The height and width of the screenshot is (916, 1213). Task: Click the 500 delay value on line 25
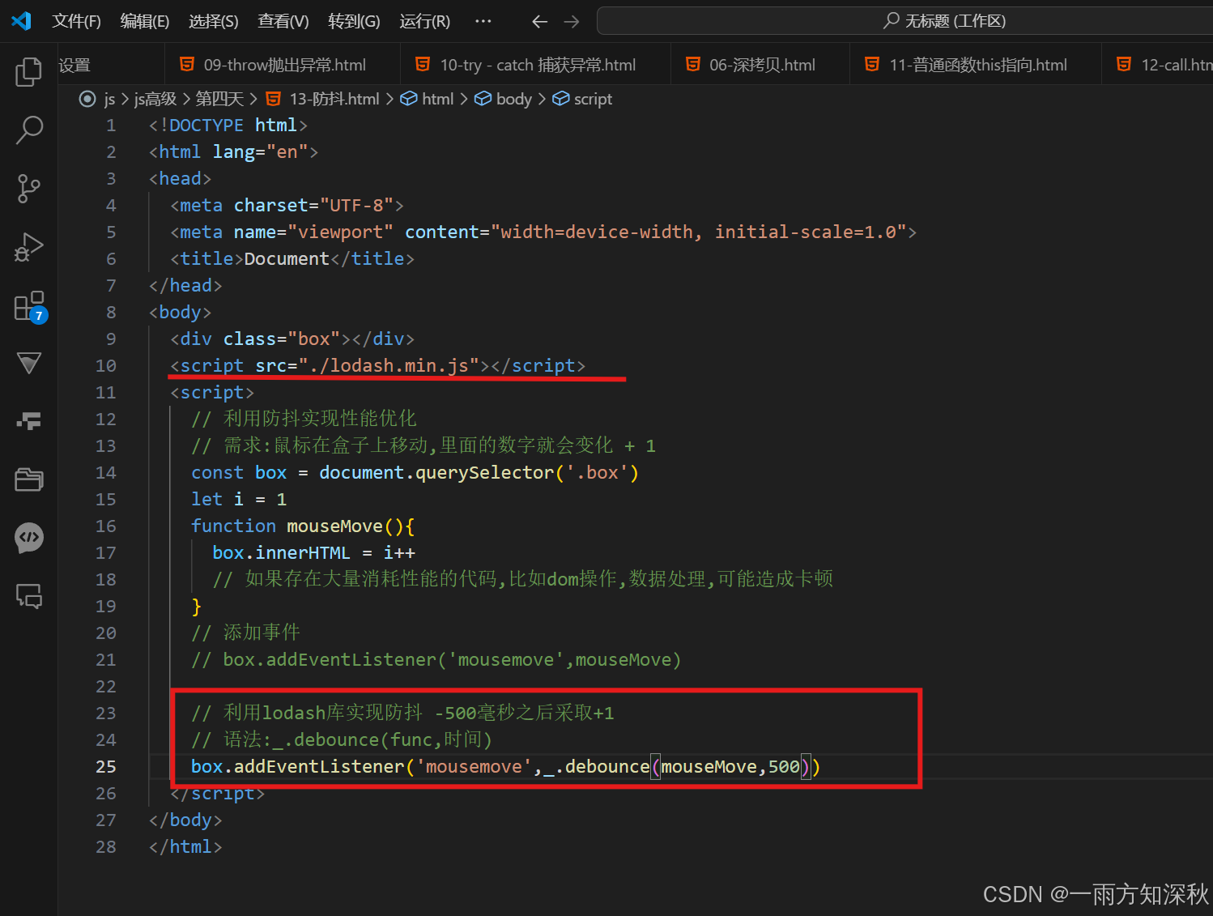[784, 766]
